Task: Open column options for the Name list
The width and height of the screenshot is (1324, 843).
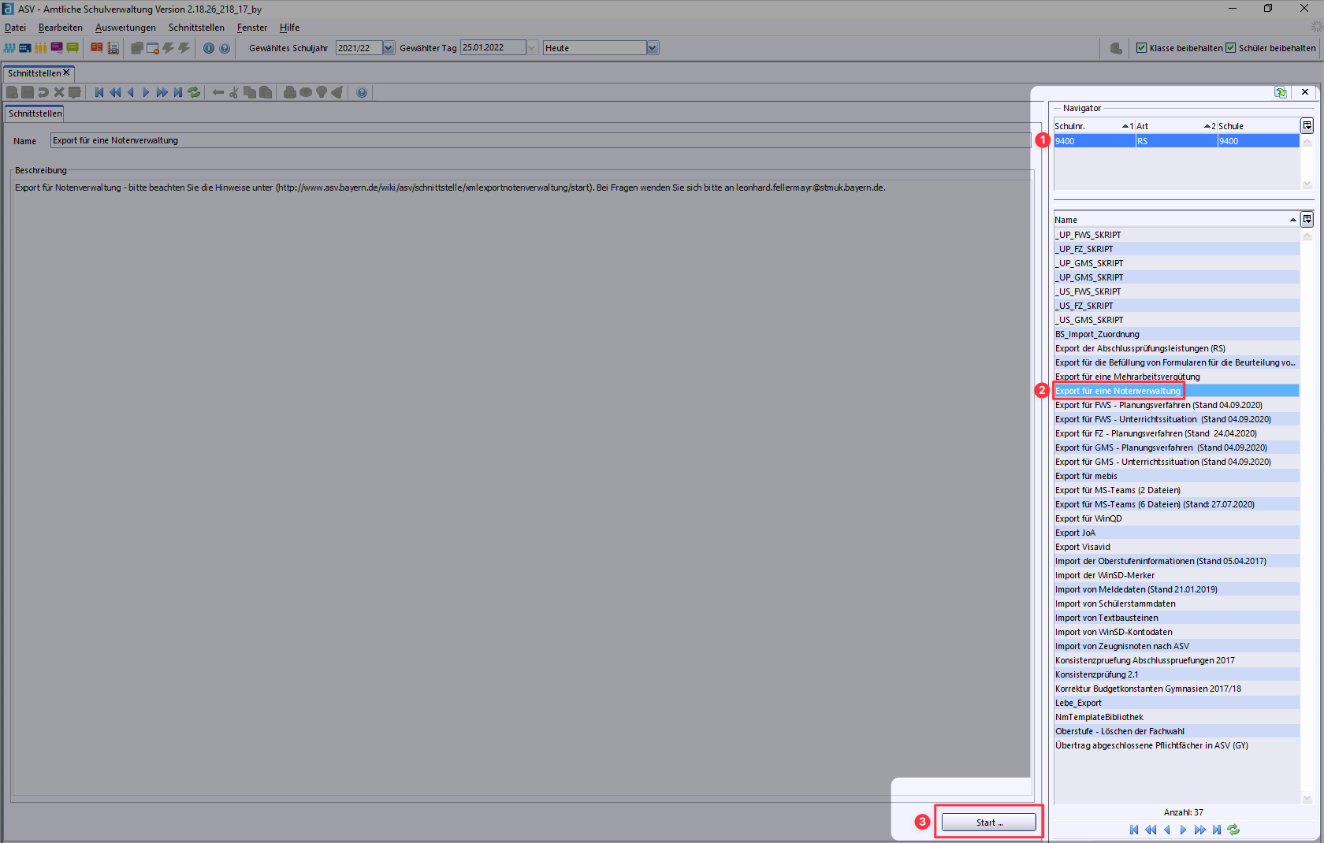Action: pos(1307,220)
